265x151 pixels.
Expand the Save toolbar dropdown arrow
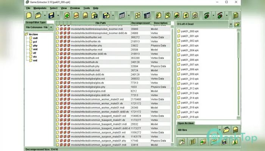click(x=58, y=15)
